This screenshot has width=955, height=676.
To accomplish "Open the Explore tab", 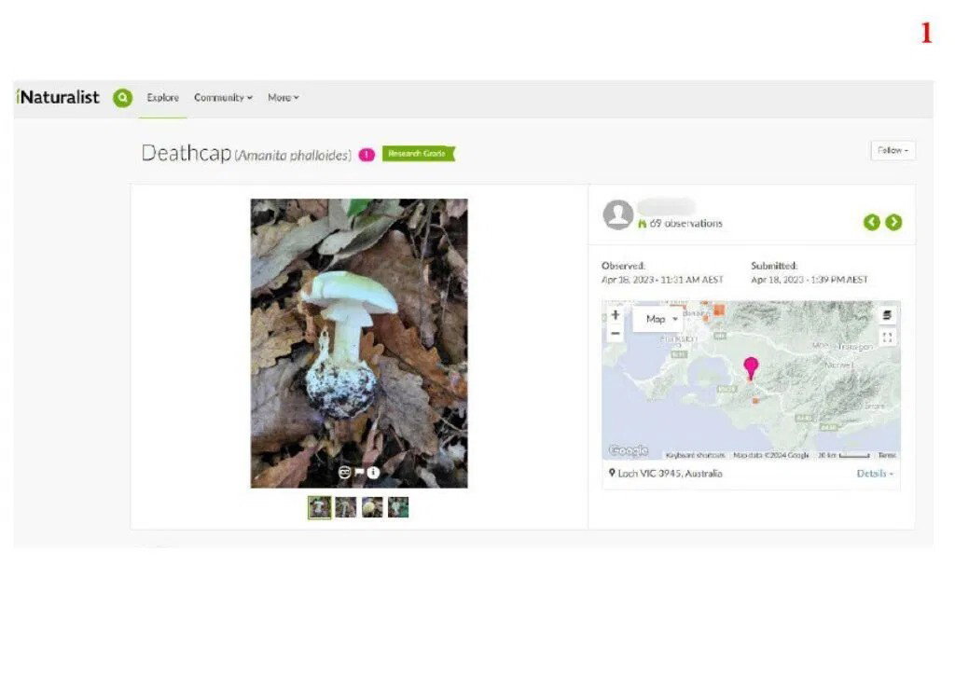I will tap(162, 98).
